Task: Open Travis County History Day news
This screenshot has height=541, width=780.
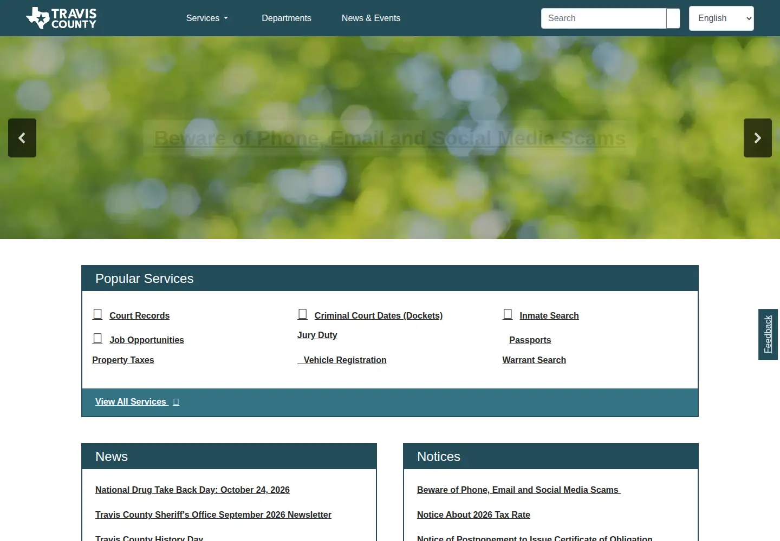Action: click(149, 538)
